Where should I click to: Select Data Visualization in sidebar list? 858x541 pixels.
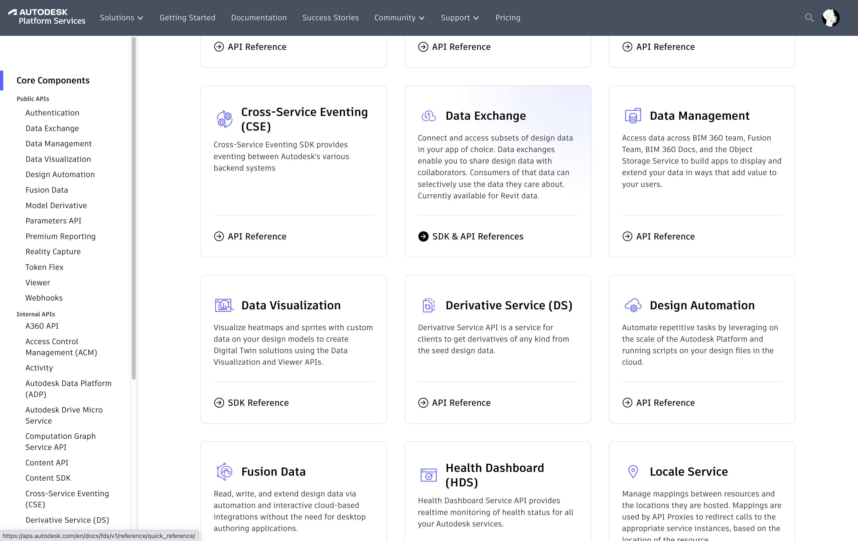tap(58, 159)
